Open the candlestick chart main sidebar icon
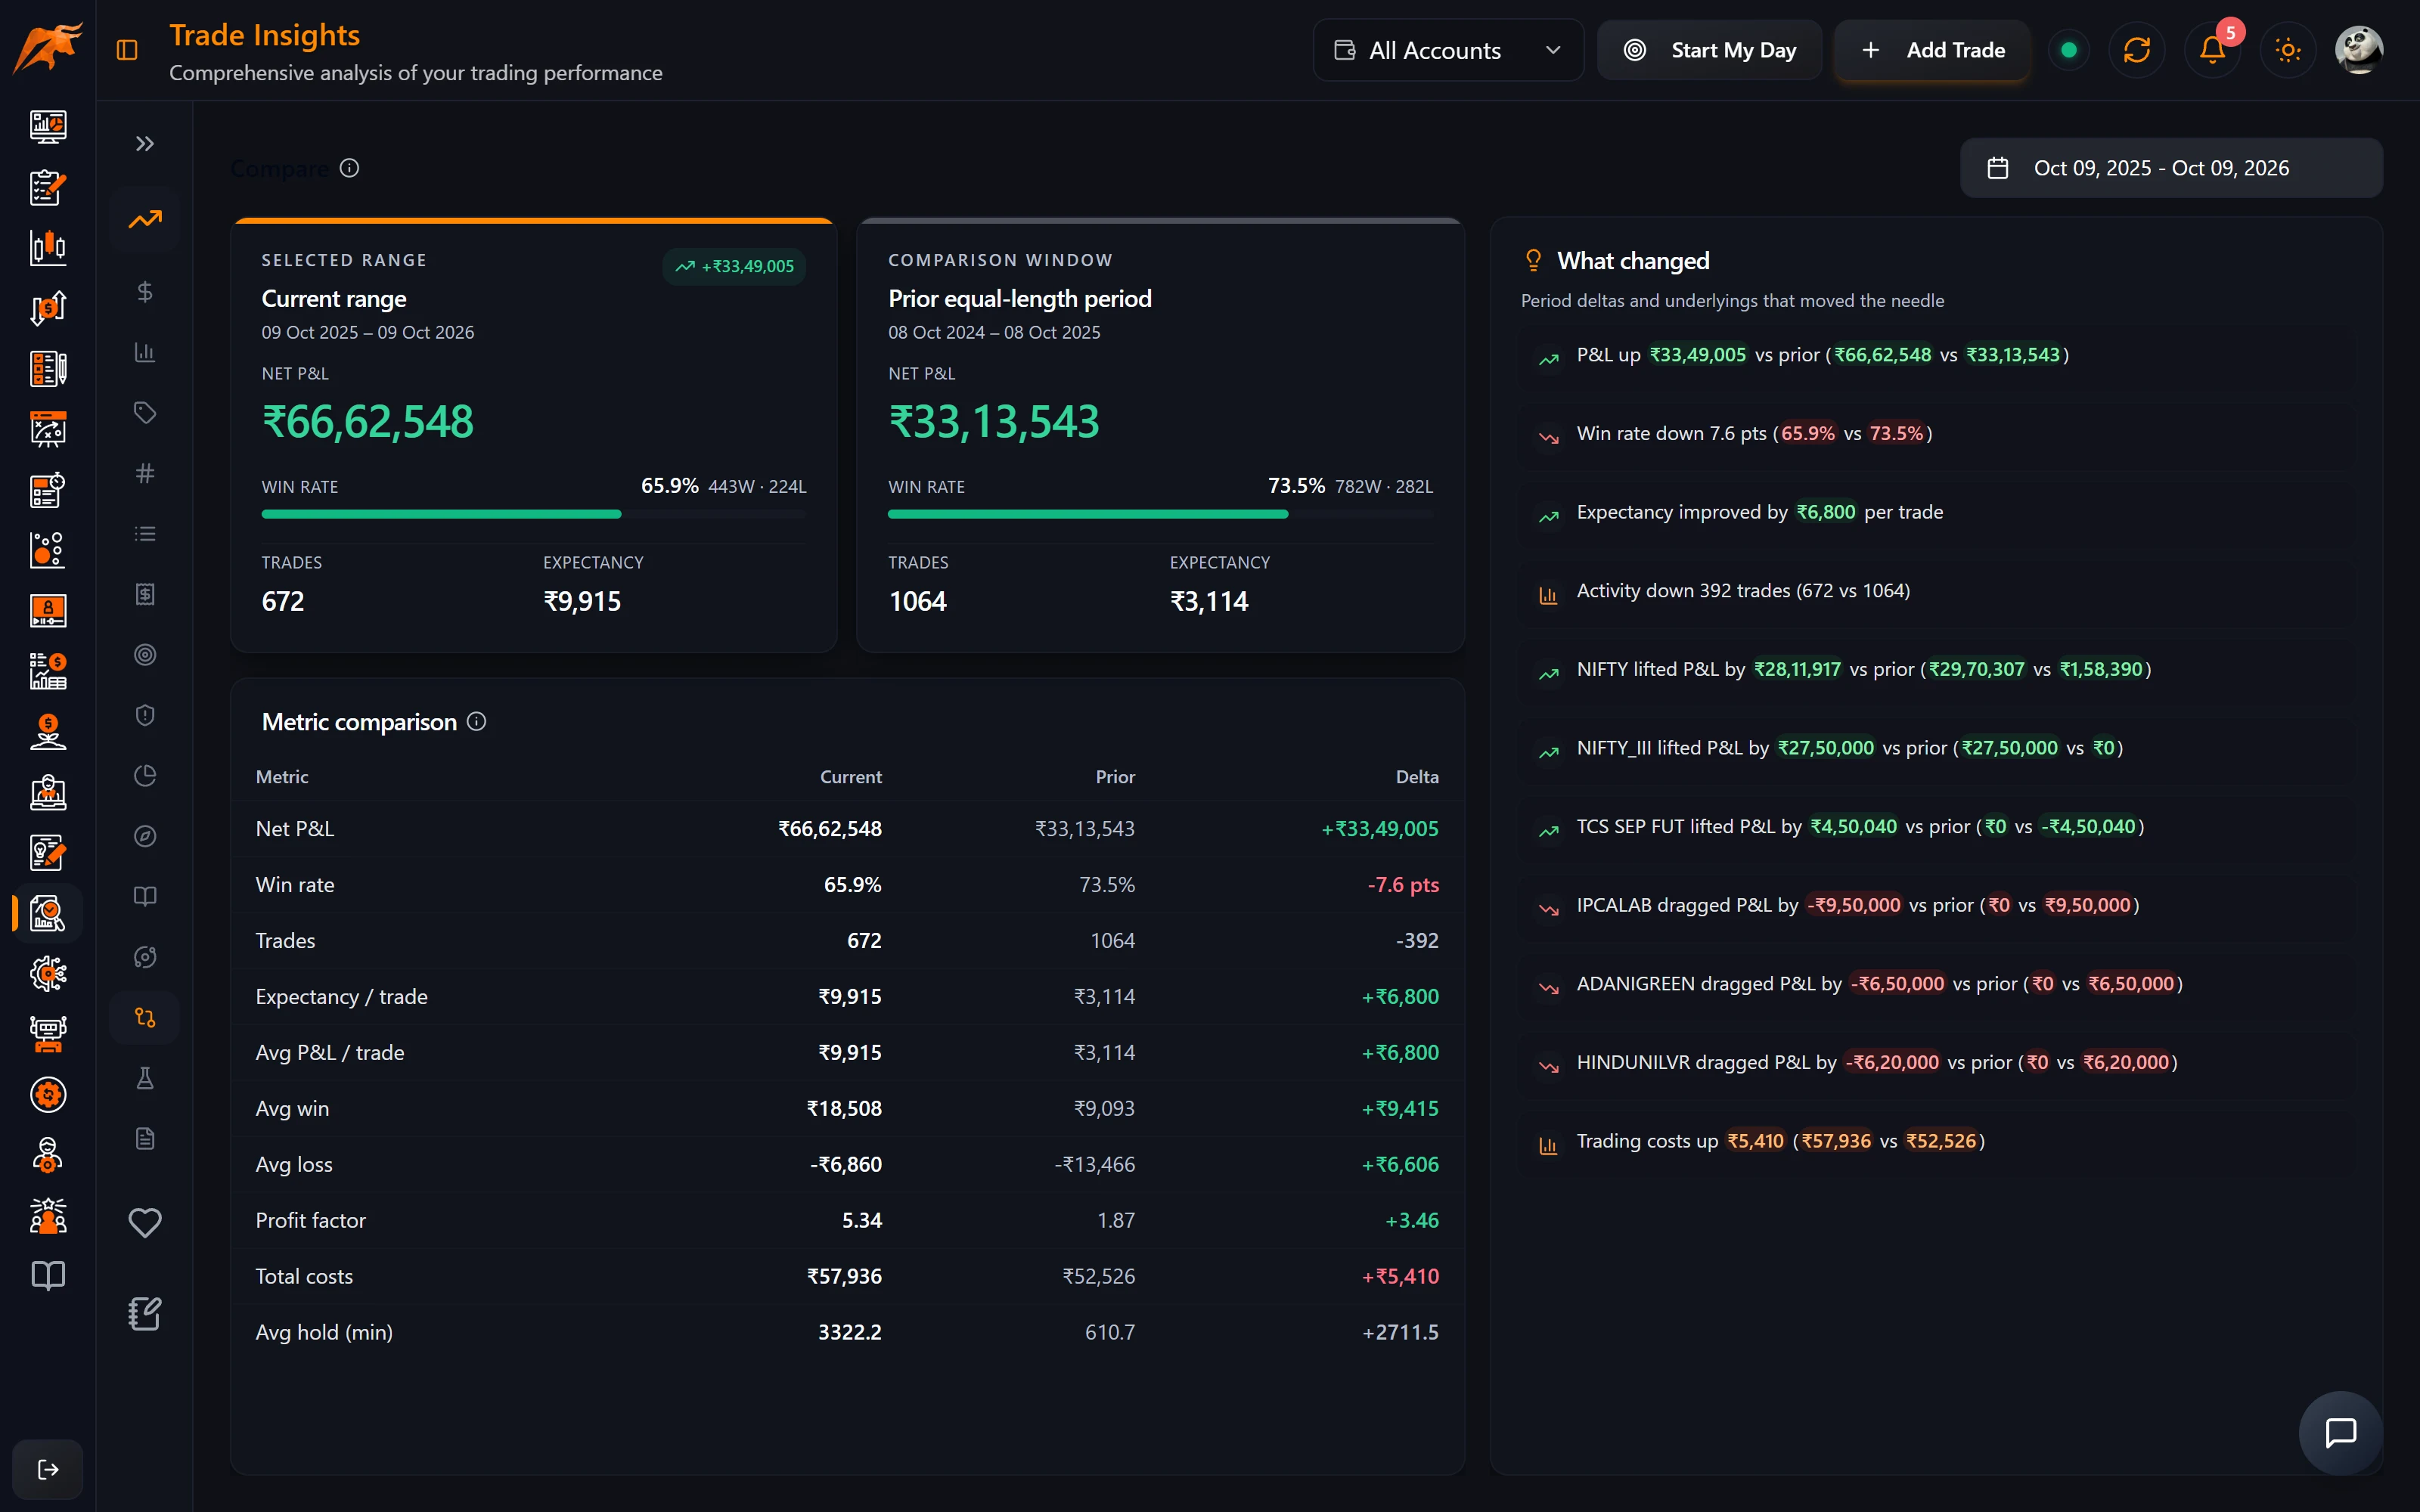The width and height of the screenshot is (2420, 1512). pos(48,247)
